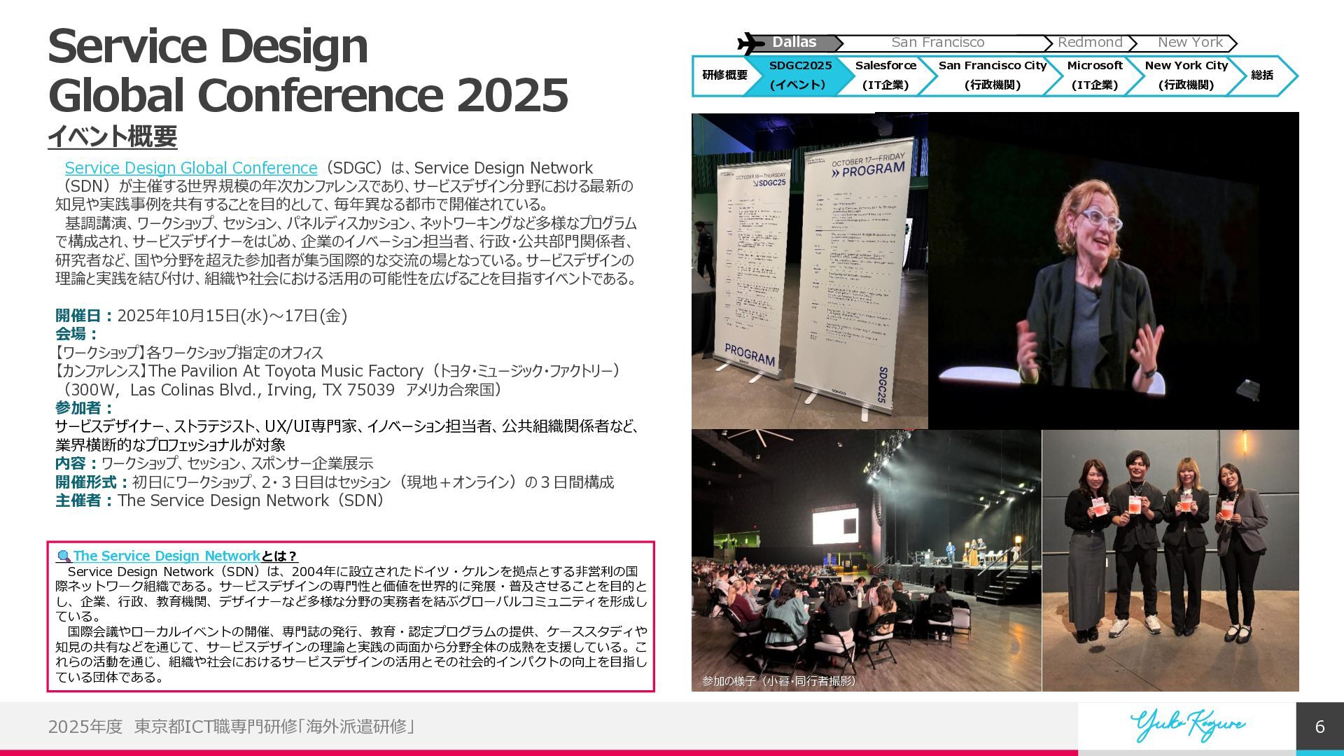The image size is (1344, 756).
Task: Click the Redmond city arrow label
Action: click(x=1089, y=43)
